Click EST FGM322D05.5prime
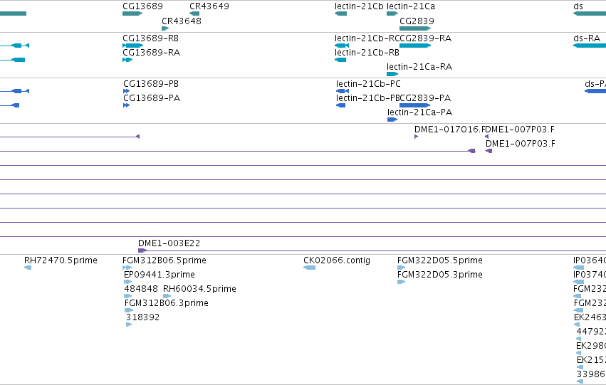This screenshot has width=606, height=385. 401,268
